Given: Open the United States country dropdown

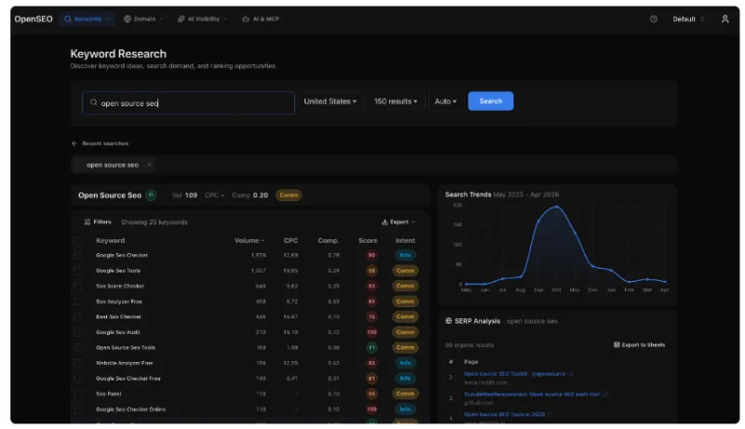Looking at the screenshot, I should [x=331, y=101].
